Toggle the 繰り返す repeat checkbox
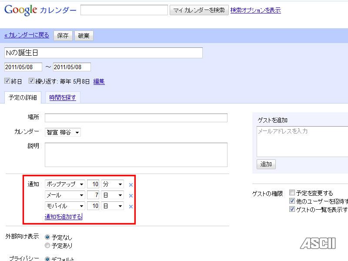 pyautogui.click(x=31, y=81)
